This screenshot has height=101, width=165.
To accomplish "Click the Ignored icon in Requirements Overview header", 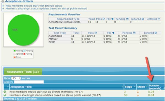I will point(143,19).
